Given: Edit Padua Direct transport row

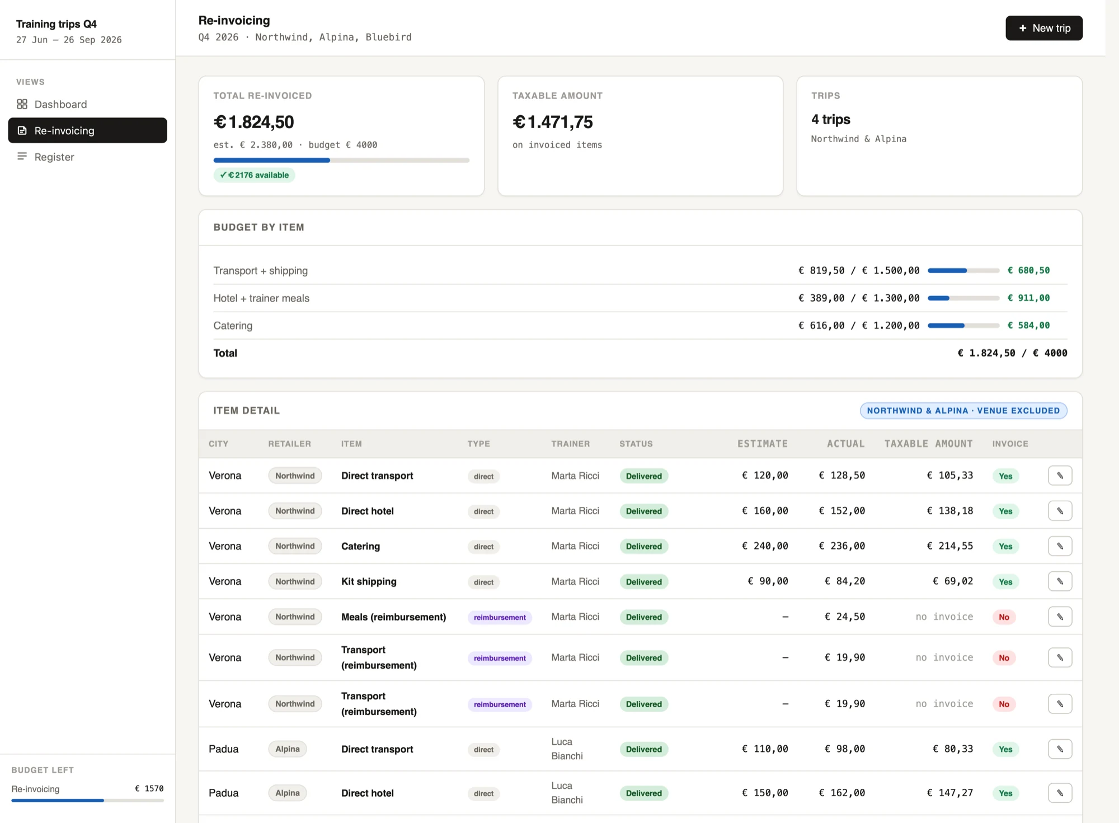Looking at the screenshot, I should 1060,749.
